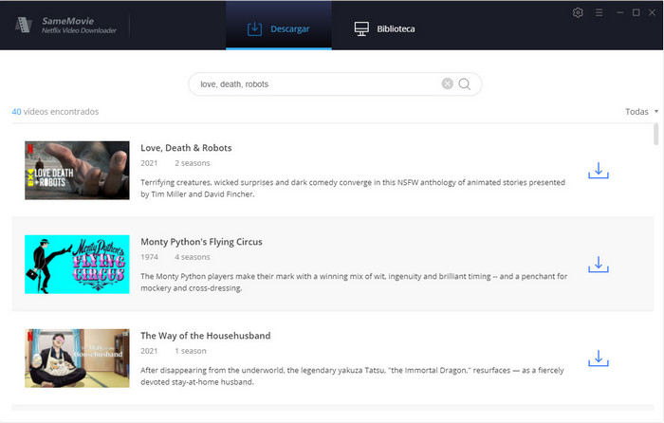Image resolution: width=664 pixels, height=423 pixels.
Task: Open Monty Python's Flying Circus thumbnail
Action: 77,265
